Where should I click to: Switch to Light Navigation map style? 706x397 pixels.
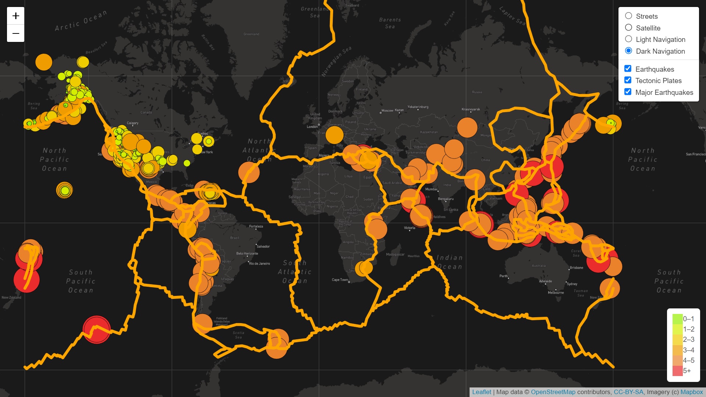coord(628,39)
